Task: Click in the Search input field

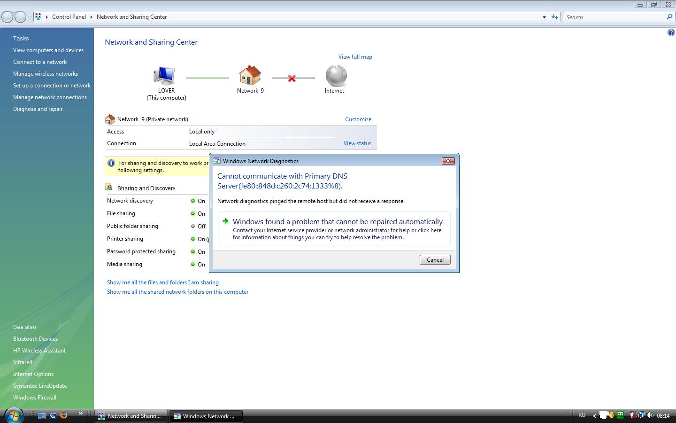Action: point(614,17)
